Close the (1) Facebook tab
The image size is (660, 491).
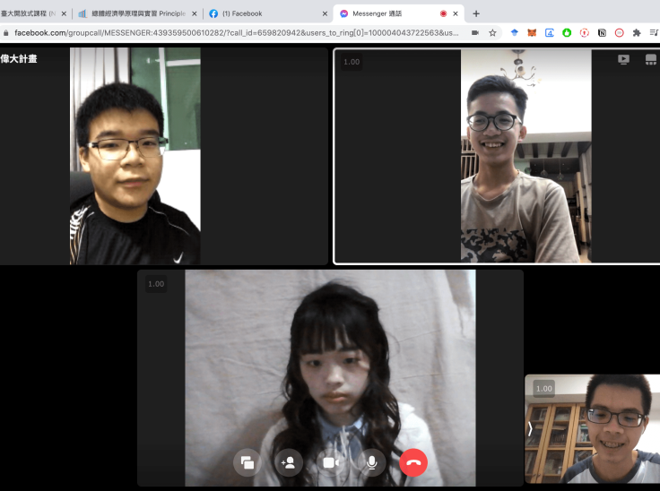pos(325,13)
